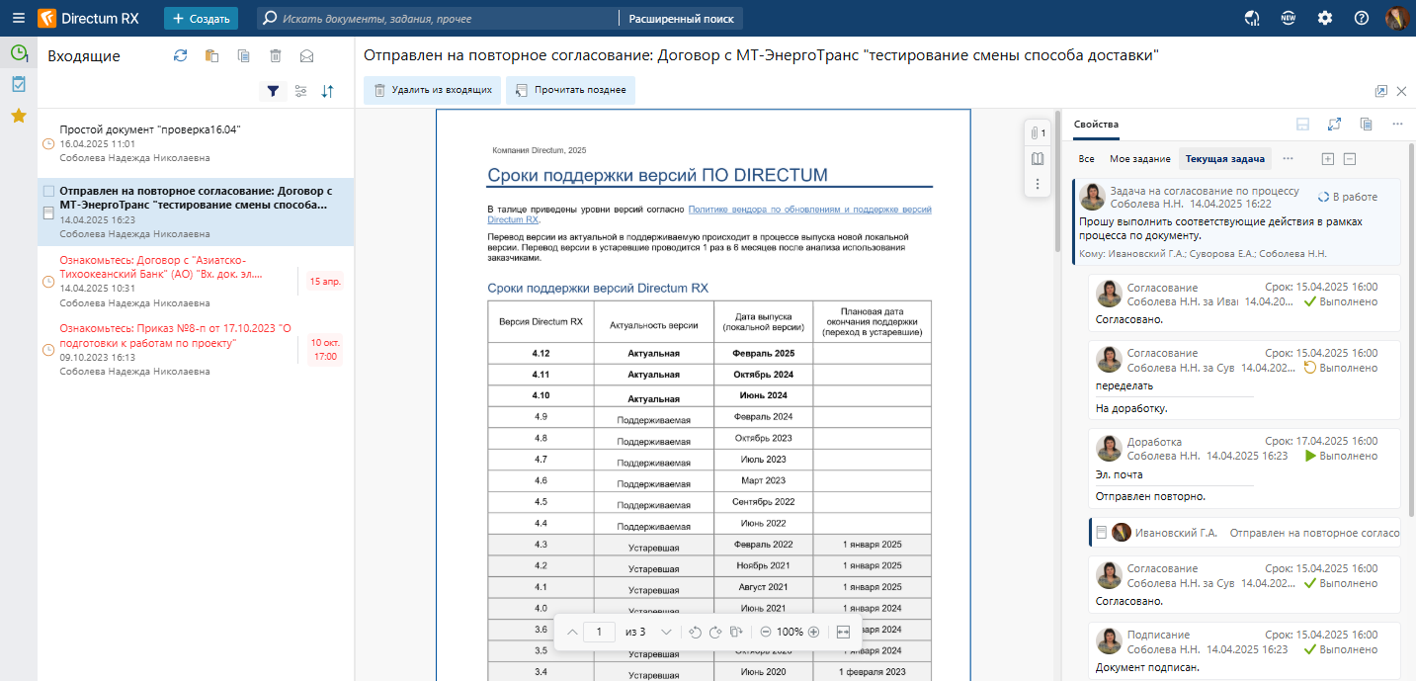The width and height of the screenshot is (1416, 681).
Task: Open list settings sliders icon
Action: pyautogui.click(x=301, y=91)
